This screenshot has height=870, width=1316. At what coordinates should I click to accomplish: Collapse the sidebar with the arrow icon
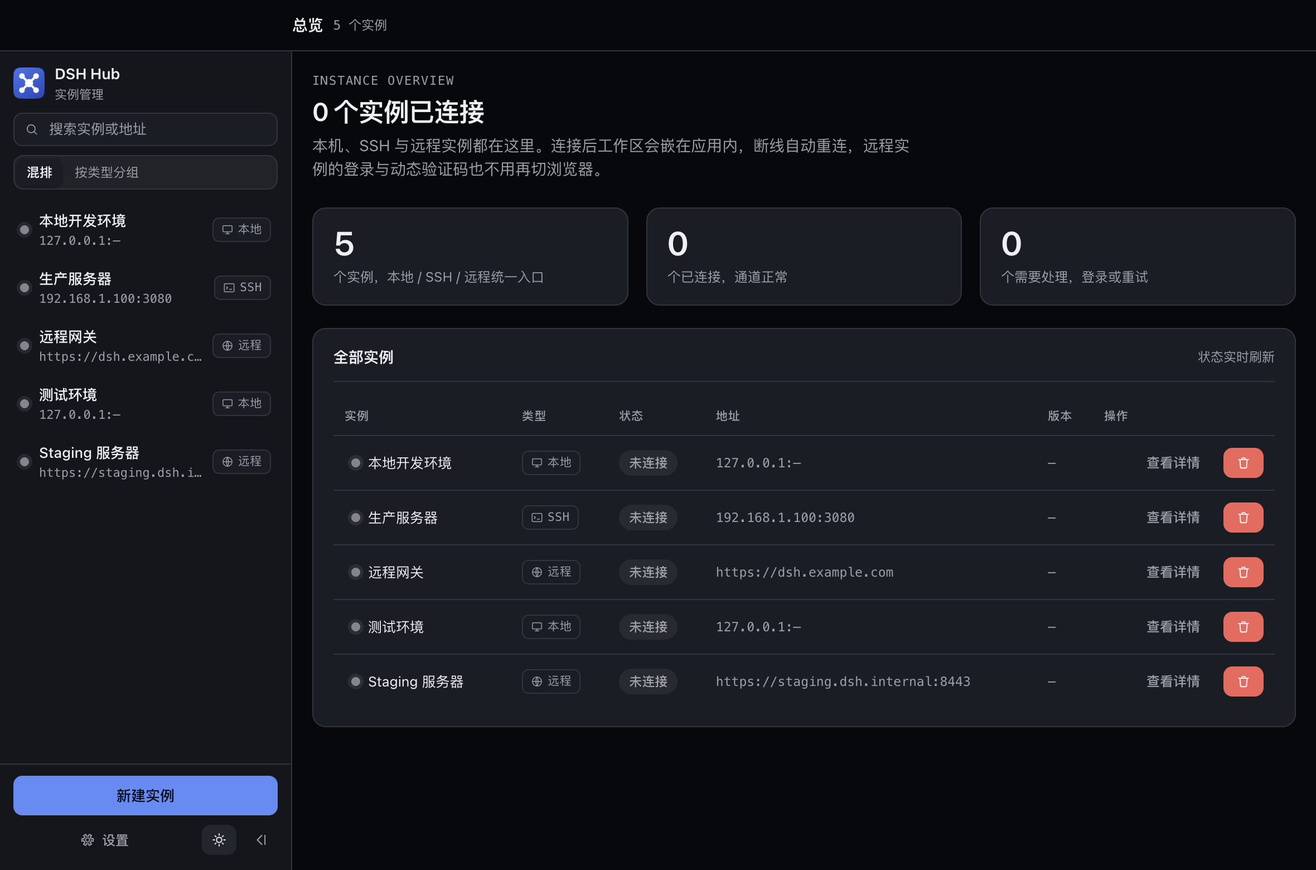point(261,840)
